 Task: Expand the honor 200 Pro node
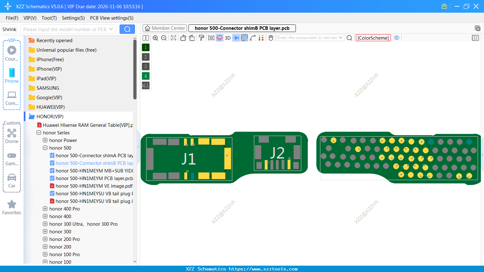[45, 239]
